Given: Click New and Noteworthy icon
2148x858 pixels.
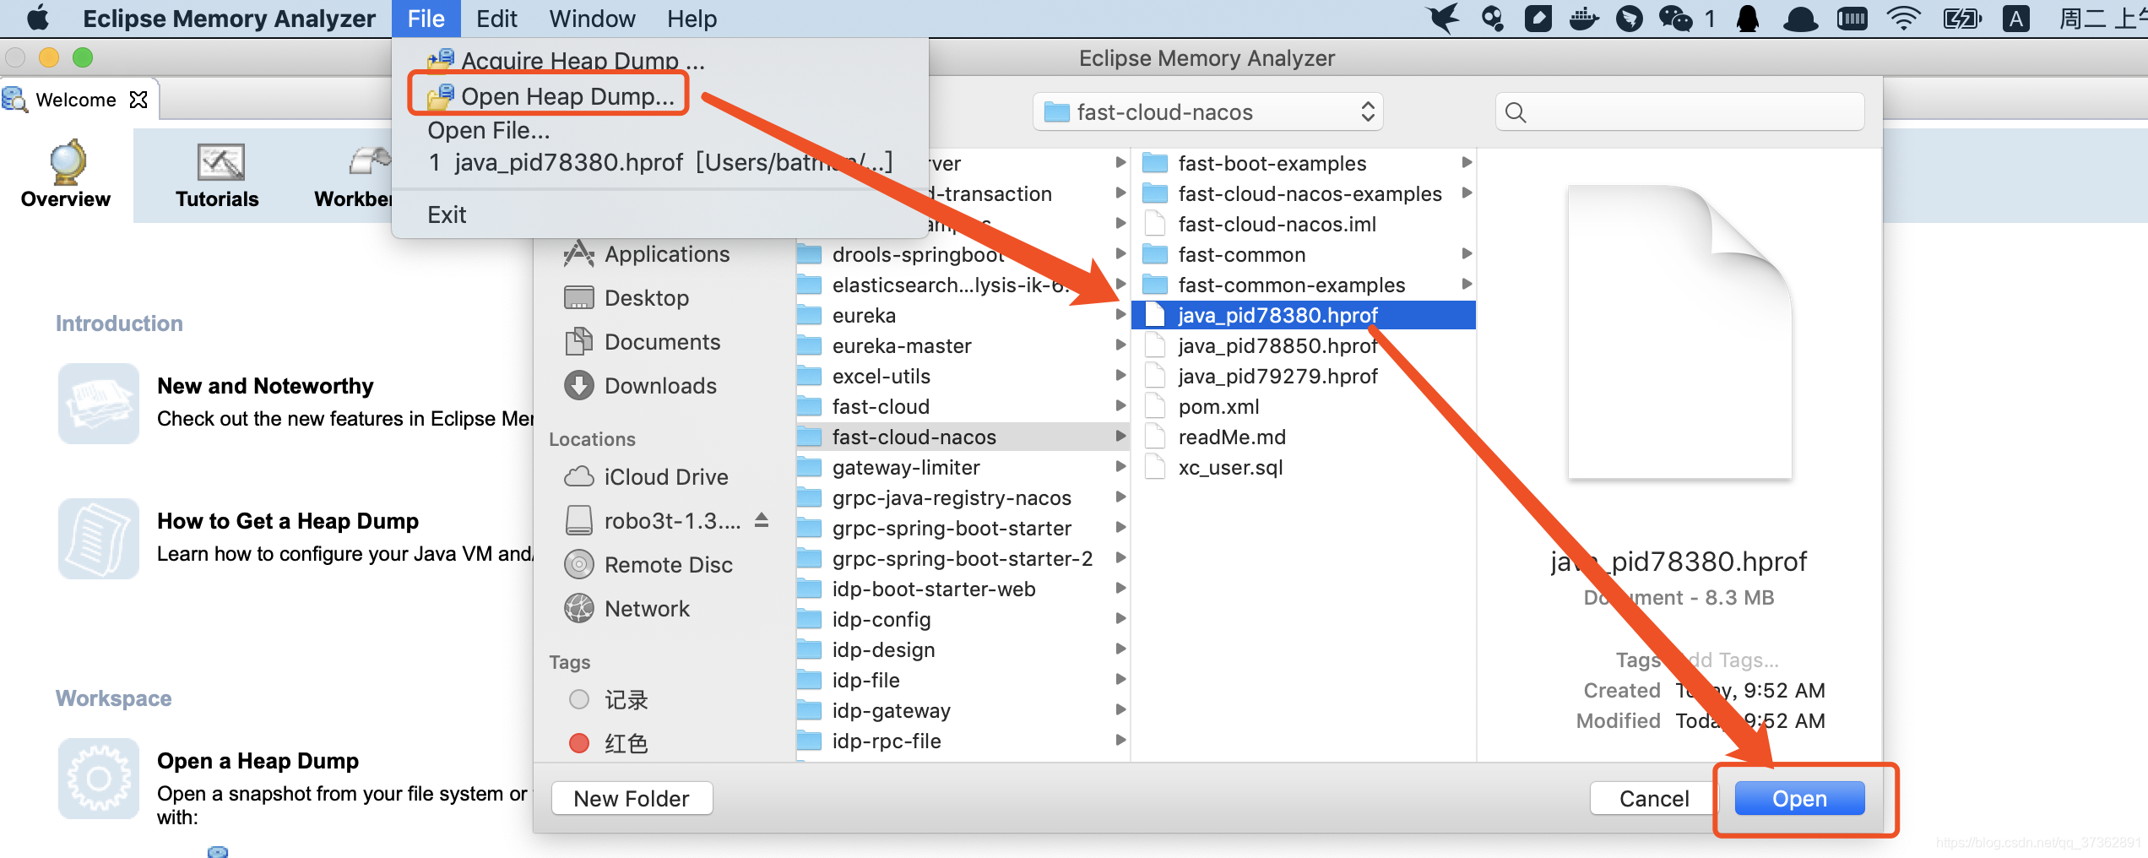Looking at the screenshot, I should tap(99, 404).
